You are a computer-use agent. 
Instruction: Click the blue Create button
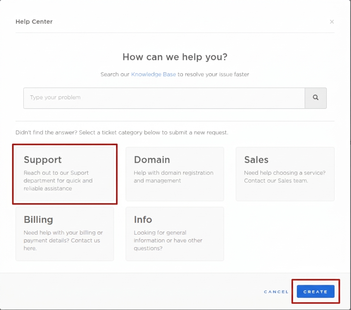(x=316, y=292)
